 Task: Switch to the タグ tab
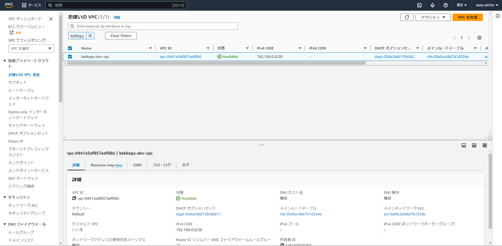(x=185, y=165)
